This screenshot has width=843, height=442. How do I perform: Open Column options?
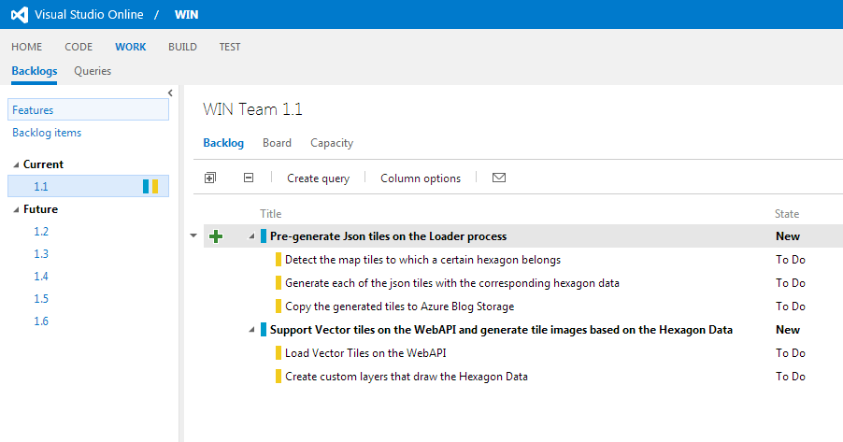click(x=421, y=178)
